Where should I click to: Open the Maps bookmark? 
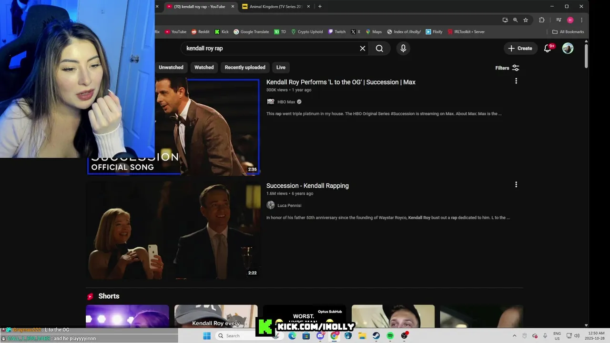point(374,32)
